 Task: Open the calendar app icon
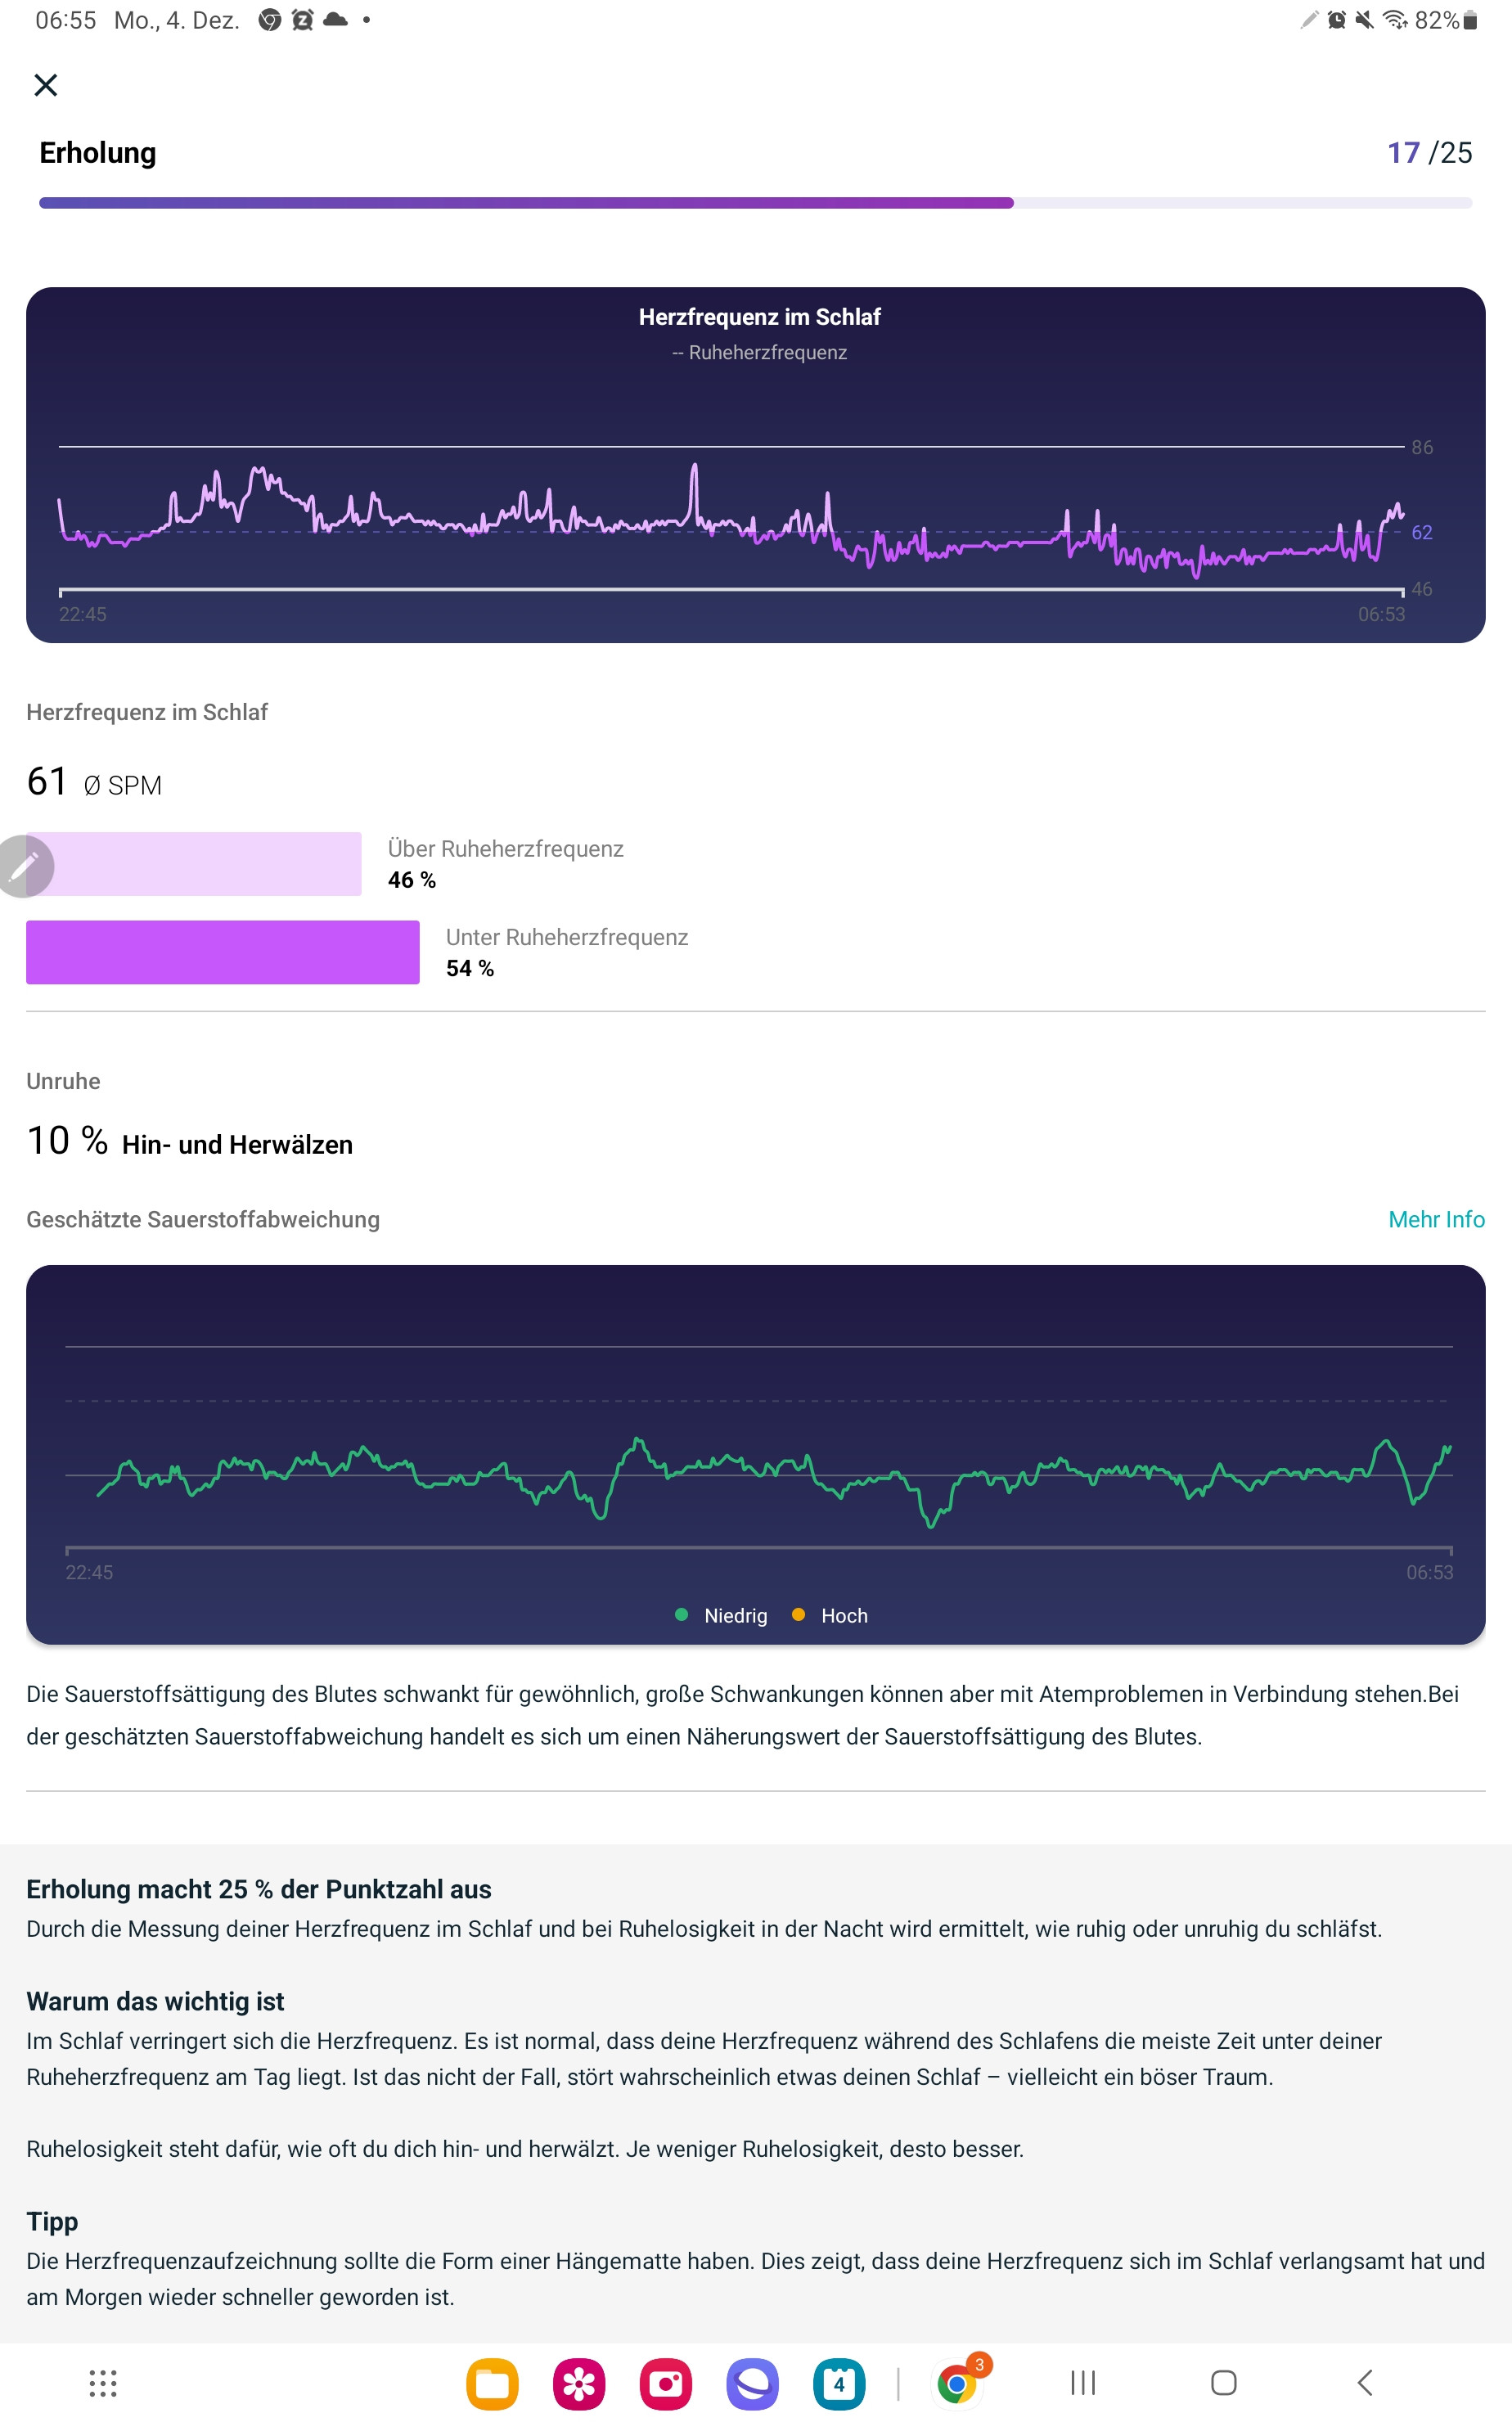click(839, 2384)
